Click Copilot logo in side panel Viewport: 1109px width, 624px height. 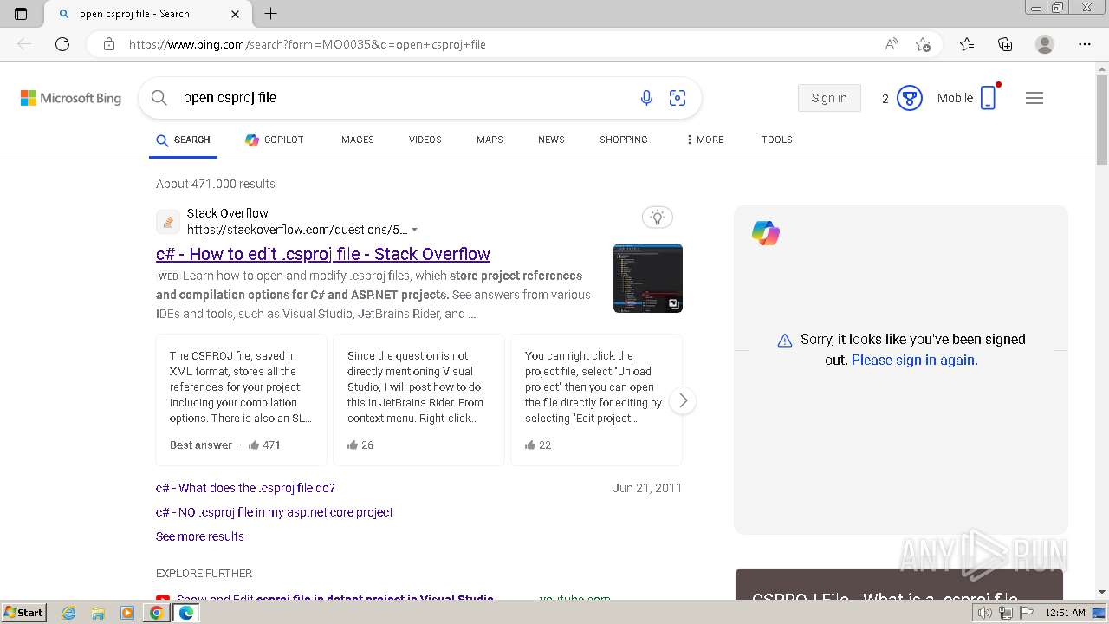766,233
